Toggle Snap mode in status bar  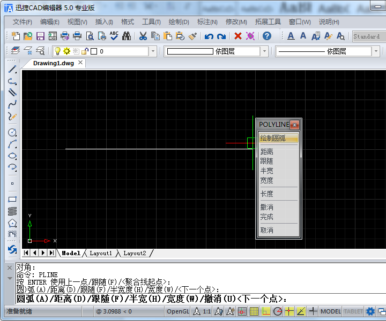pos(242,311)
